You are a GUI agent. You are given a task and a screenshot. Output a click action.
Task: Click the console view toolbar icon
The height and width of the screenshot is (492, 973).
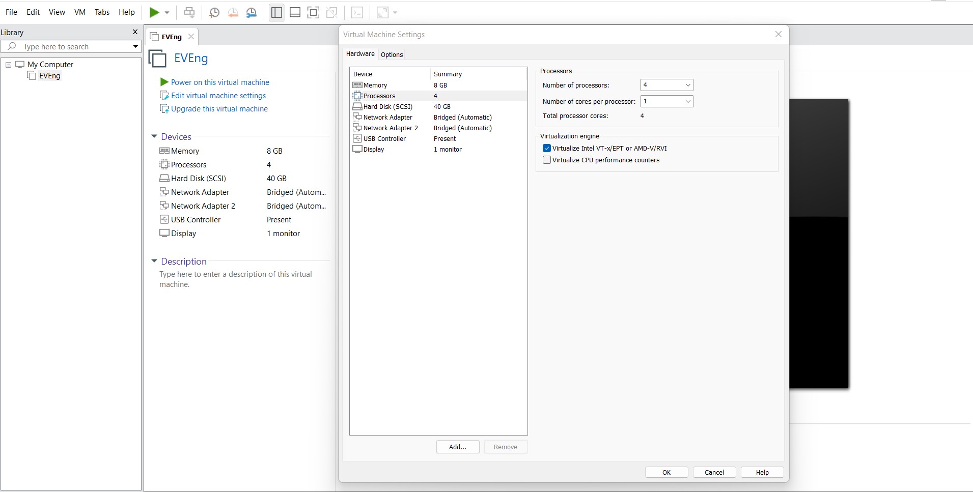coord(357,13)
